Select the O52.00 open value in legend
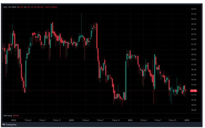205x128 pixels. (x=20, y=7)
